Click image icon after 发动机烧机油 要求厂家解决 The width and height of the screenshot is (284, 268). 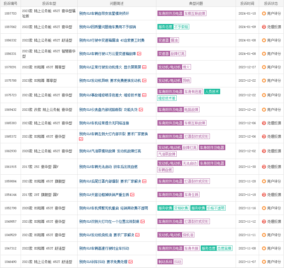point(137,235)
